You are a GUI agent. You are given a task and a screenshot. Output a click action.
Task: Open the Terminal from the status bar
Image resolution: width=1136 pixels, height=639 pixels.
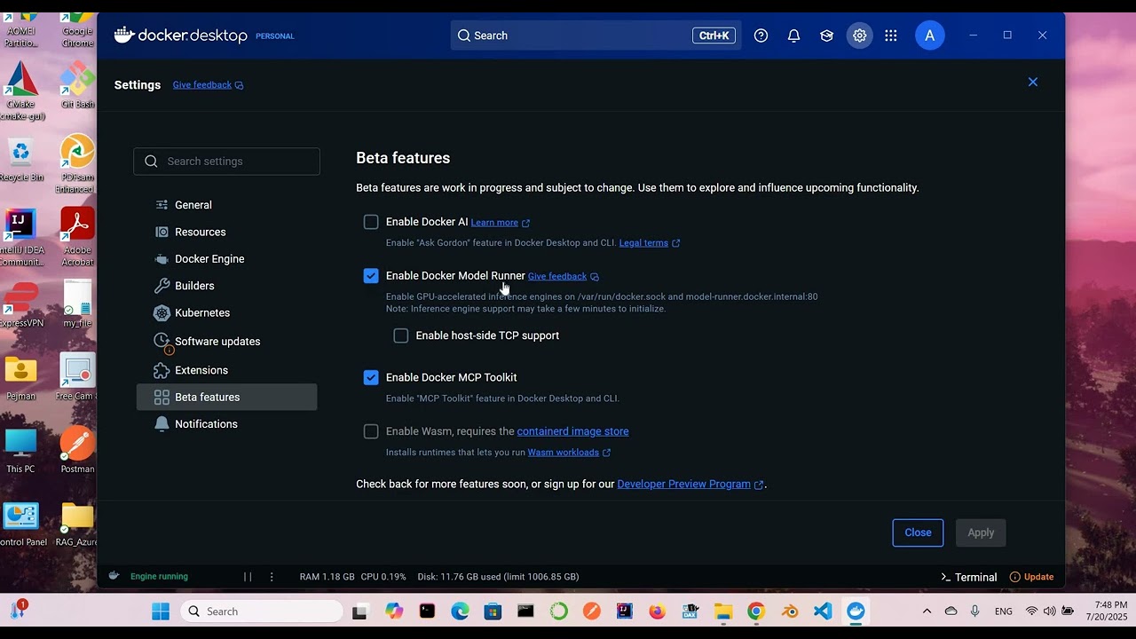click(968, 577)
